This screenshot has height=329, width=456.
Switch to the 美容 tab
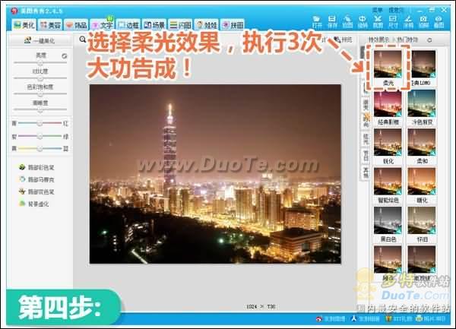pos(49,24)
